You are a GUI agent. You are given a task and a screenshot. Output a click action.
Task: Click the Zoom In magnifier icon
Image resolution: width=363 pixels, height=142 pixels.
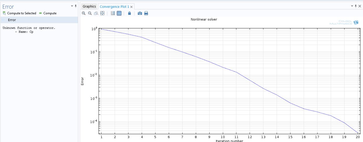tap(83, 13)
